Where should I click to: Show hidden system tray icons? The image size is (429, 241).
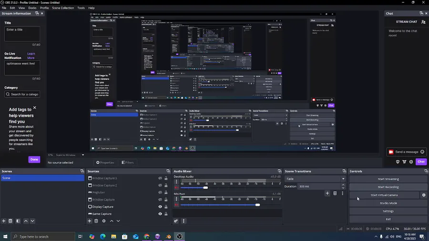coord(376,237)
